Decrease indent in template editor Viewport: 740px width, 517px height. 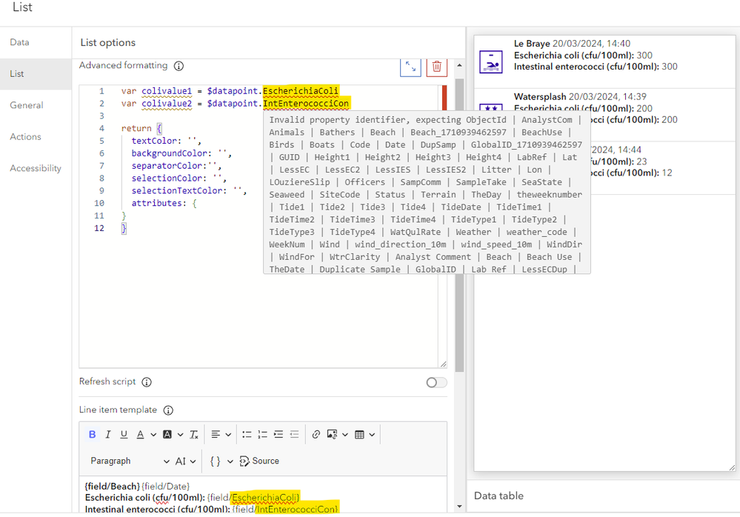click(294, 435)
